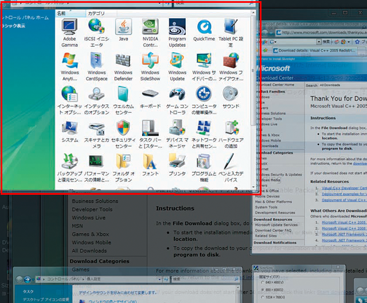Screen dimensions: 367x303
Task: Open the Java control panel icon
Action: (x=123, y=30)
